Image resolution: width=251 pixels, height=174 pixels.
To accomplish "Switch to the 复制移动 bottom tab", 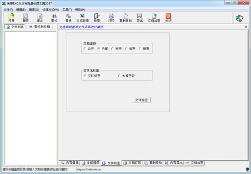I will click(x=153, y=163).
